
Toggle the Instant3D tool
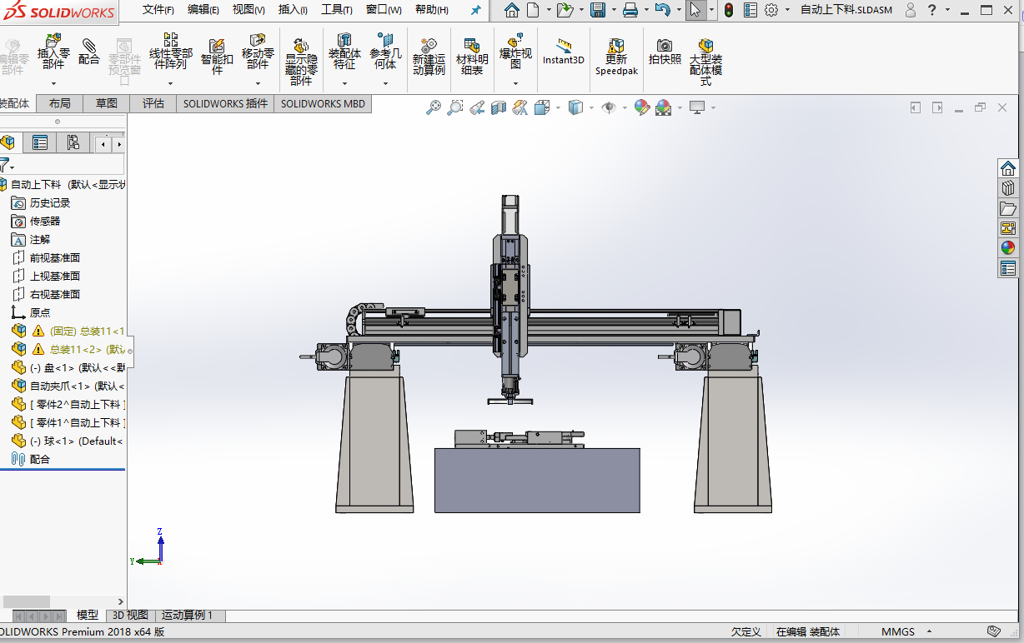[x=564, y=51]
